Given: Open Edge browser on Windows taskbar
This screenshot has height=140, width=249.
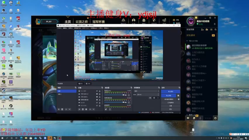Looking at the screenshot, I should [x=21, y=138].
